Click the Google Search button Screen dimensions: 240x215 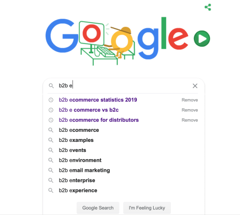click(x=98, y=208)
